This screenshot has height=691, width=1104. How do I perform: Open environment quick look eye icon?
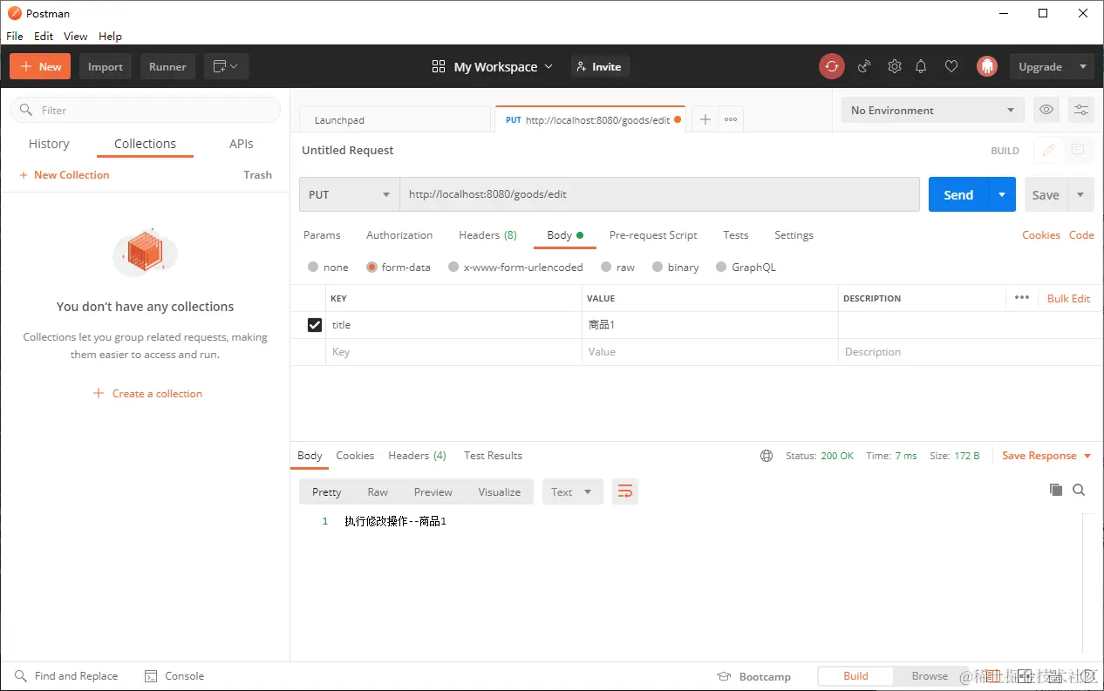tap(1046, 110)
